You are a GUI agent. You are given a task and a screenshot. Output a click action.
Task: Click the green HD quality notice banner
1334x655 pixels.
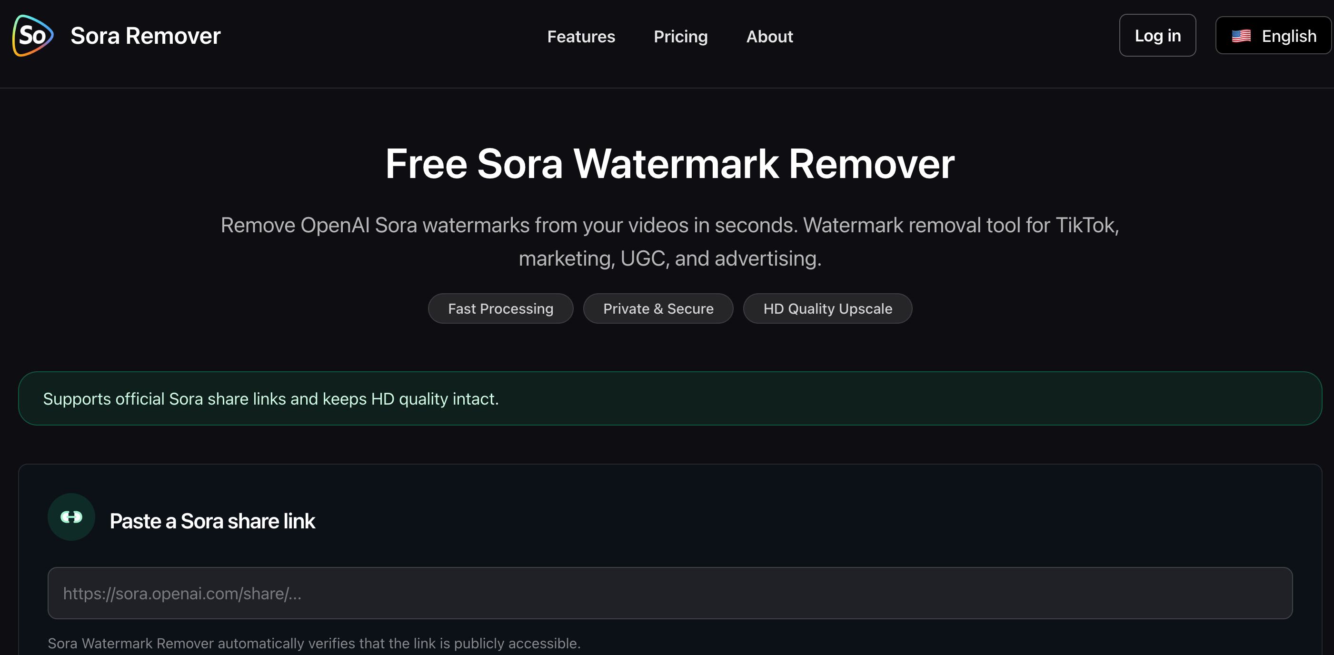coord(669,398)
